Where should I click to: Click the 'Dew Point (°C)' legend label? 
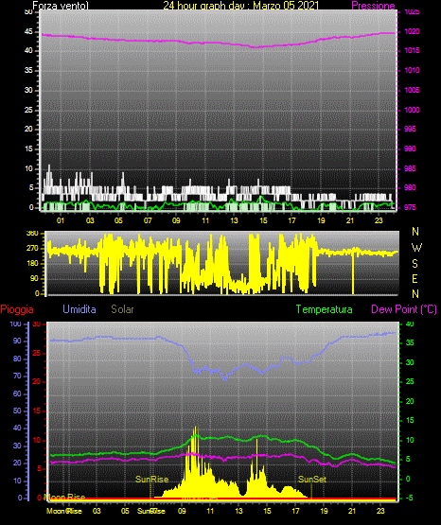404,309
